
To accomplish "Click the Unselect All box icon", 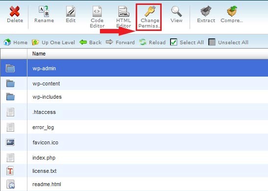I will tap(212, 42).
